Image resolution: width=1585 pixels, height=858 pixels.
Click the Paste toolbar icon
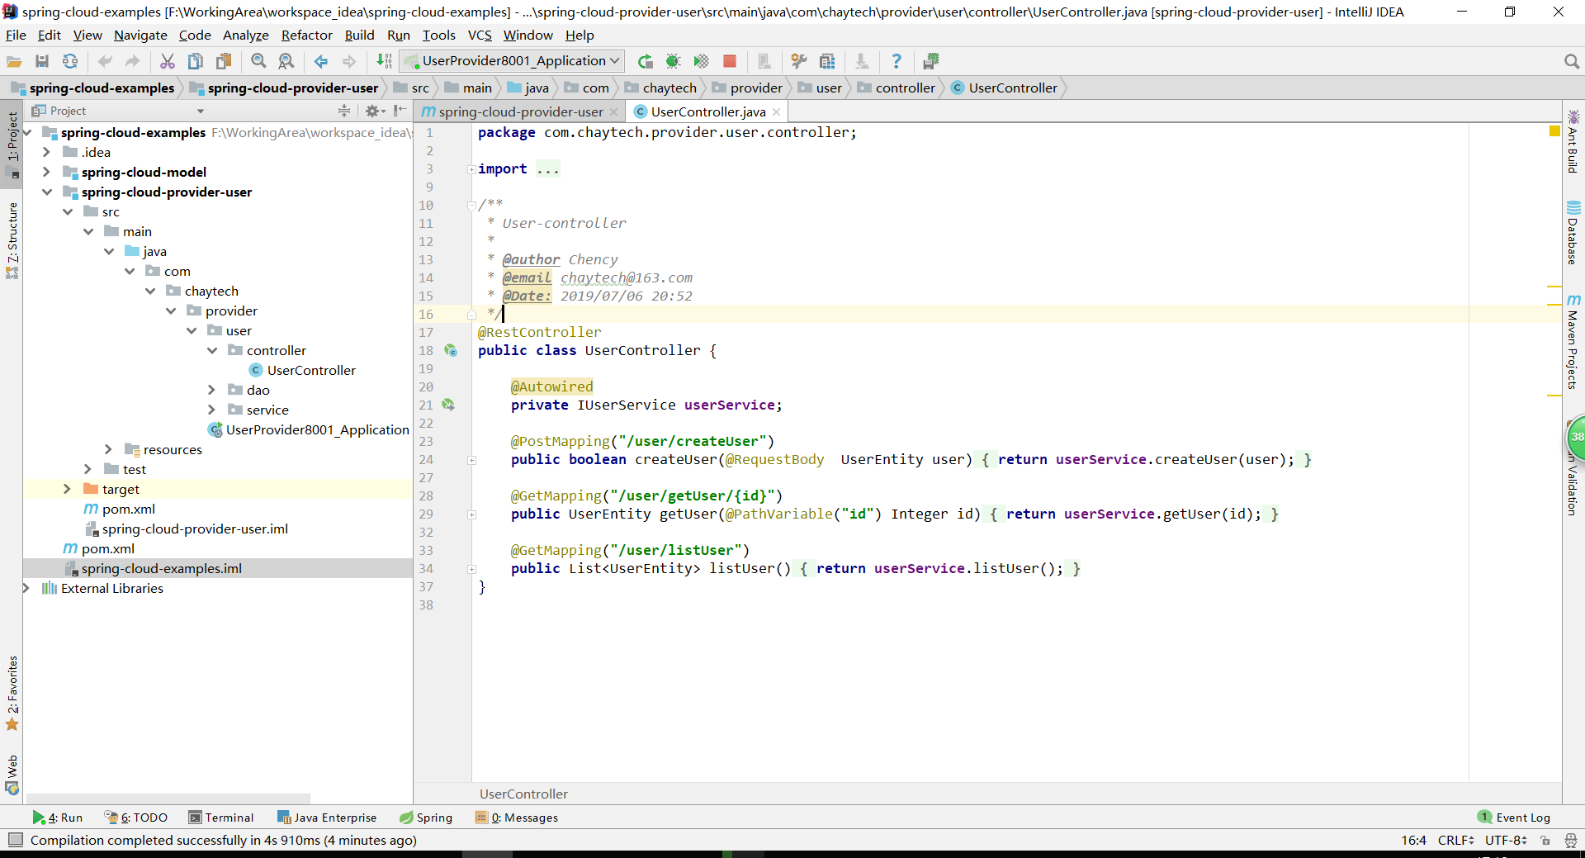tap(224, 61)
